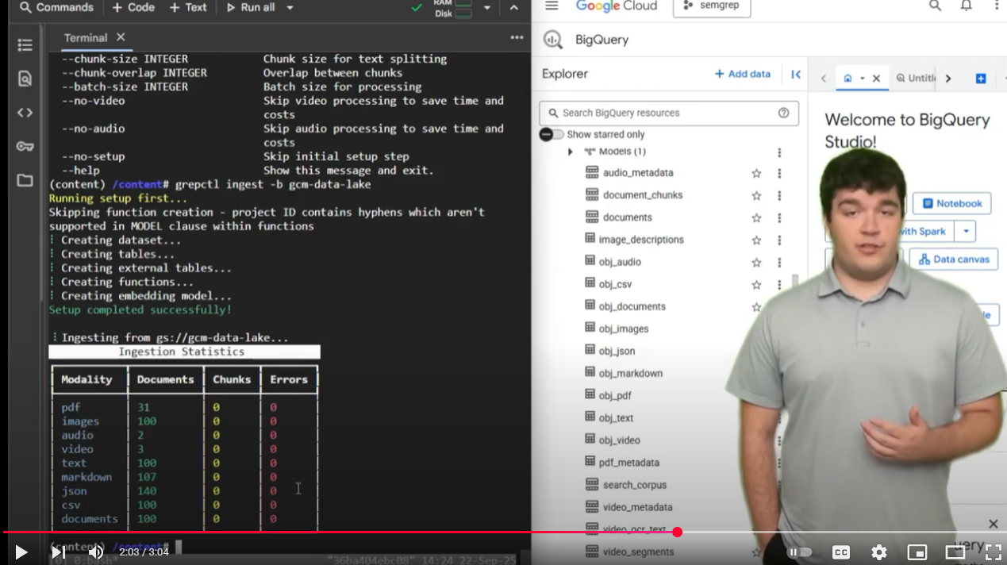Select the search_corpus table
The image size is (1007, 565).
pos(635,485)
